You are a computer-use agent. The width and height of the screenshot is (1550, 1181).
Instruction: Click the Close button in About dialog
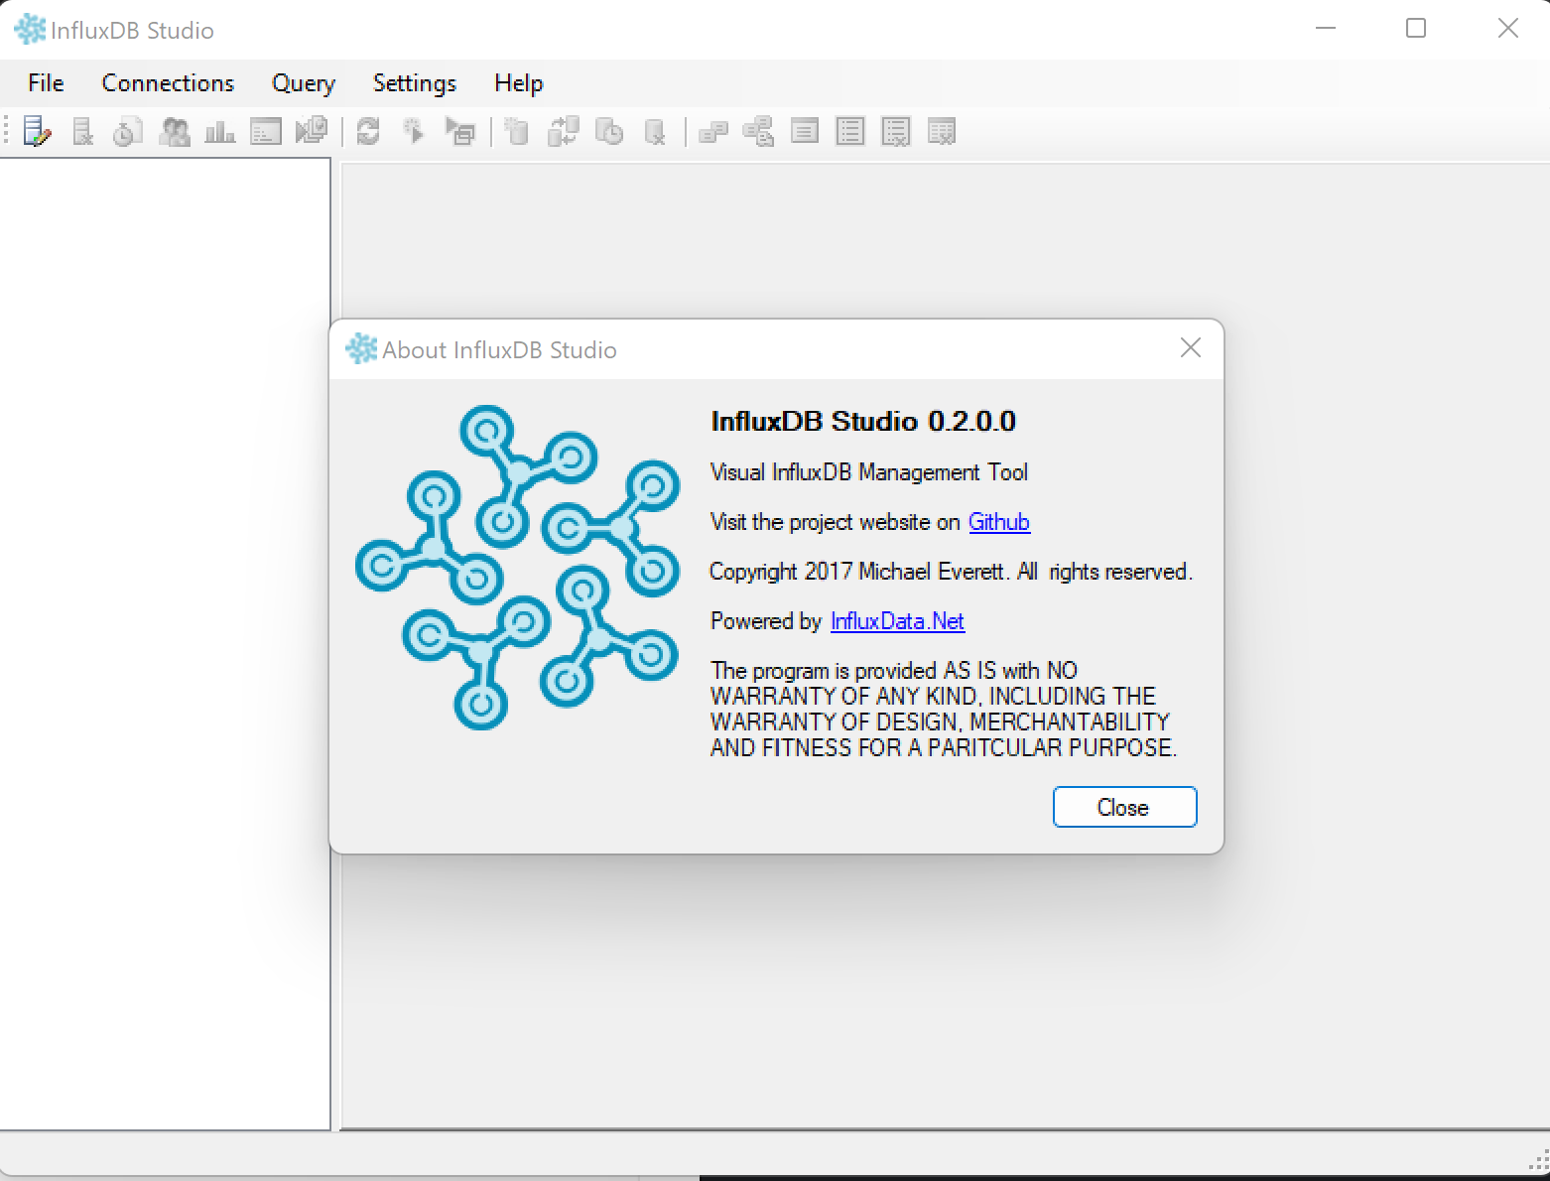point(1124,807)
